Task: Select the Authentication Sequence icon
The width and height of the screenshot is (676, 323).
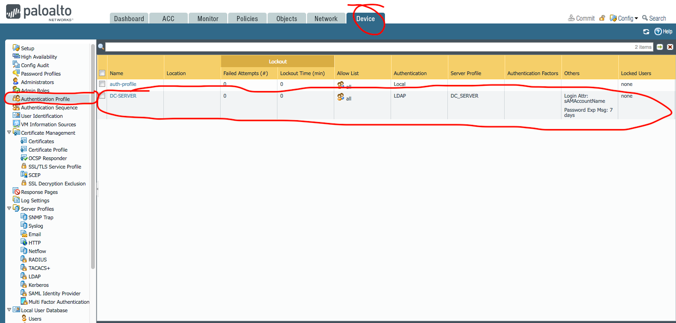Action: [16, 107]
